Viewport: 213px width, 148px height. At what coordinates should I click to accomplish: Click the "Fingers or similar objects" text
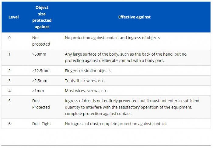click(88, 71)
